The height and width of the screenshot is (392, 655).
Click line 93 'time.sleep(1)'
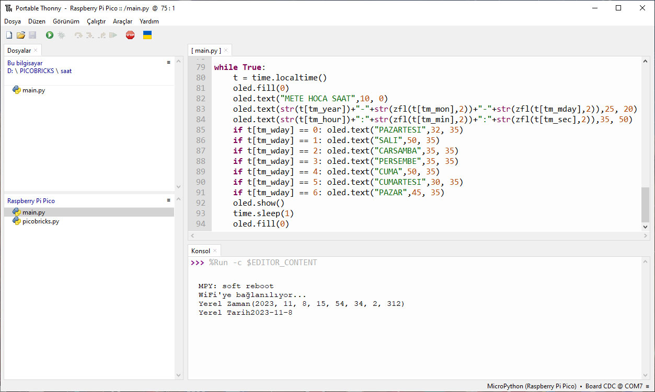263,213
